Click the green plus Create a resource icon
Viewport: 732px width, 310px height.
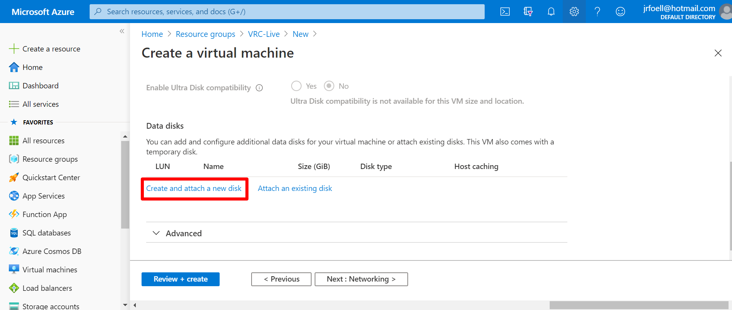point(14,49)
